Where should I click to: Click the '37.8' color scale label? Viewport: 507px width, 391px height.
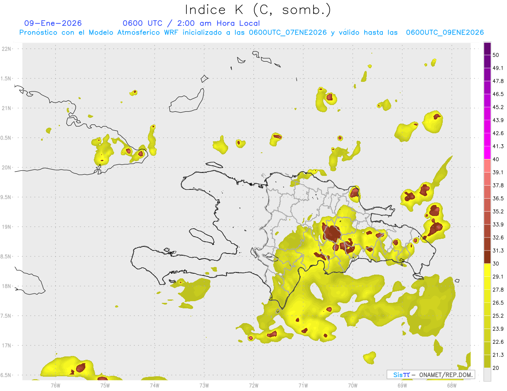click(498, 185)
